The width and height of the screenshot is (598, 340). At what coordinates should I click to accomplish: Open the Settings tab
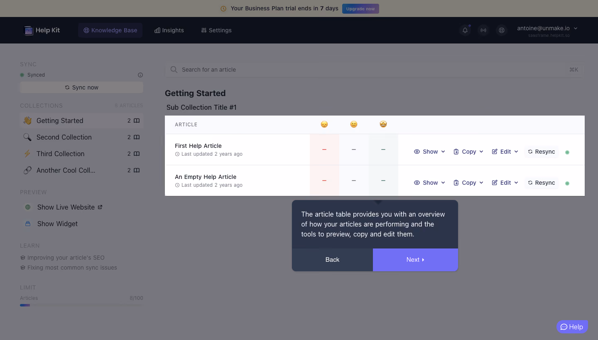coord(216,30)
